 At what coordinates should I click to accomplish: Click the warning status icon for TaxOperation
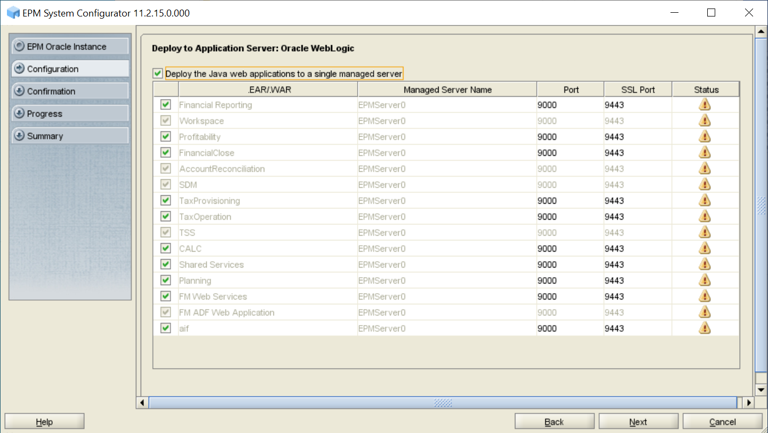pos(705,216)
